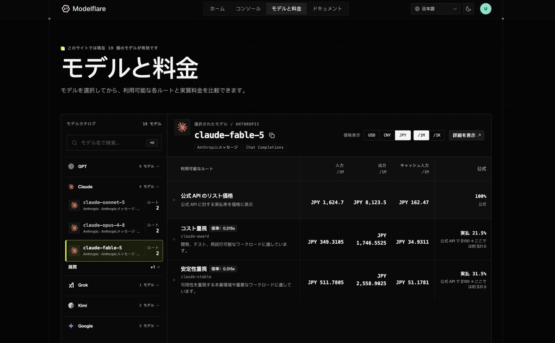Click the JPY 51.1781 cache price
Viewport: 555px width, 343px height.
click(x=412, y=283)
